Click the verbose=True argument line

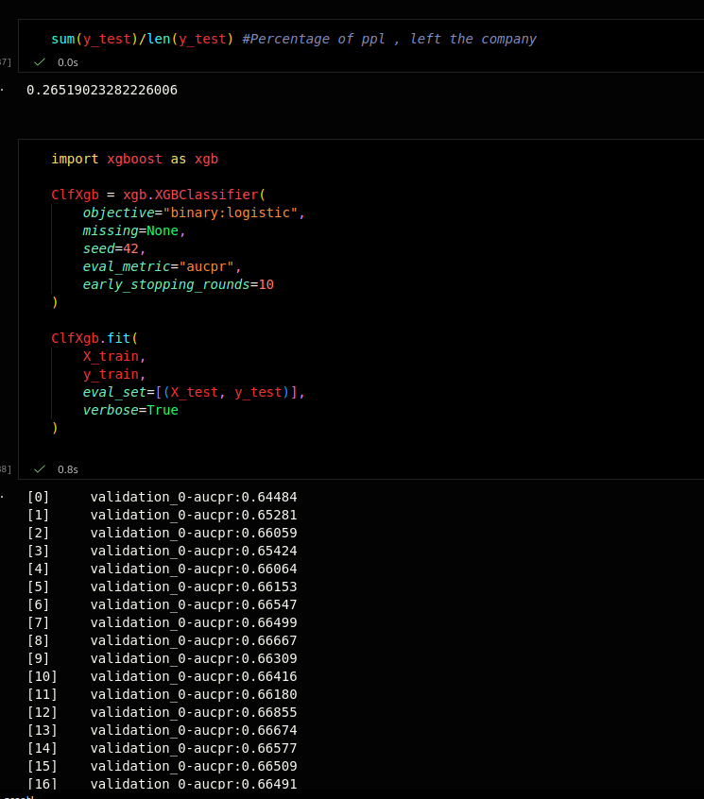[129, 410]
